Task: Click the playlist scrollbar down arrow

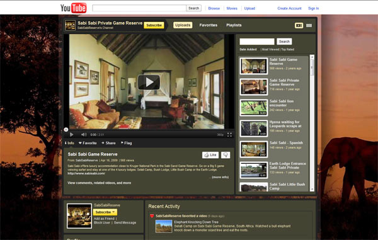Action: (312, 190)
